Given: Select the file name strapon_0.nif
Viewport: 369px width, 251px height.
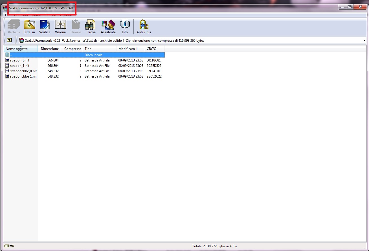Looking at the screenshot, I should pos(20,60).
